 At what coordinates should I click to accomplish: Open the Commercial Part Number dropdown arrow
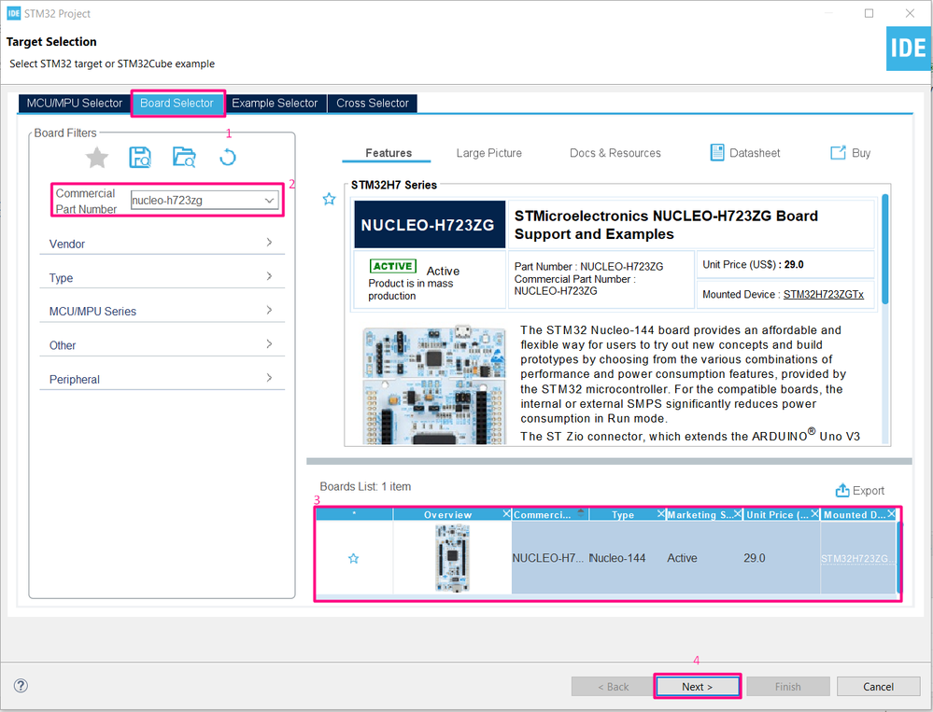(270, 201)
